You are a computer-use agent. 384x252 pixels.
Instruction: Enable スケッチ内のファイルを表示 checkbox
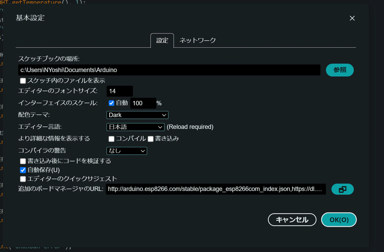click(x=23, y=81)
